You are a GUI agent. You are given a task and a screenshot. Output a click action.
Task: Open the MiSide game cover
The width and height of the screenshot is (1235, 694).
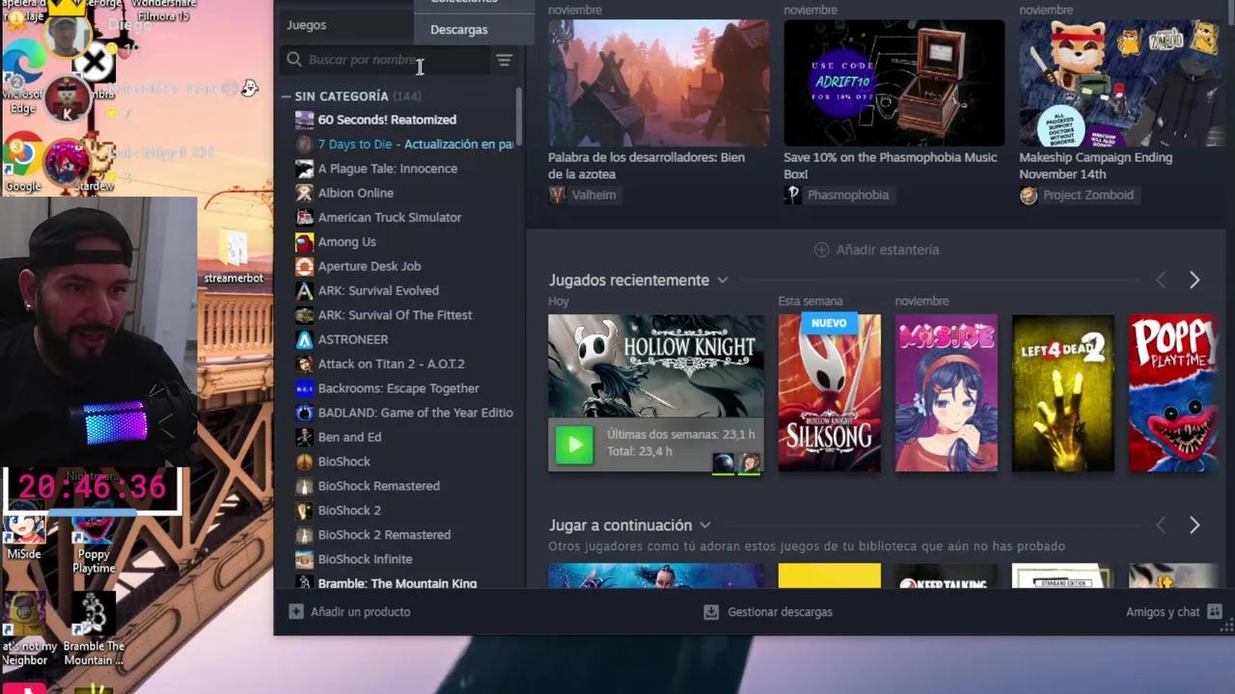pos(947,393)
